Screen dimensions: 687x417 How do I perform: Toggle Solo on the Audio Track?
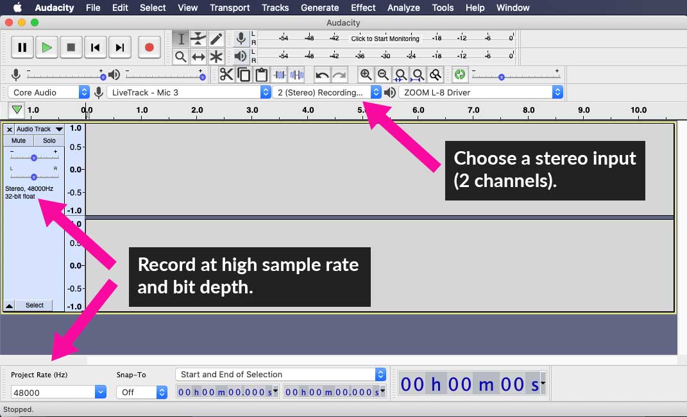(49, 140)
